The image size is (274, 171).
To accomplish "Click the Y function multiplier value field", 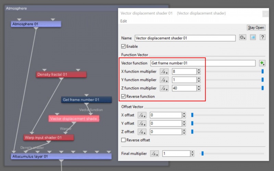I will (x=184, y=80).
